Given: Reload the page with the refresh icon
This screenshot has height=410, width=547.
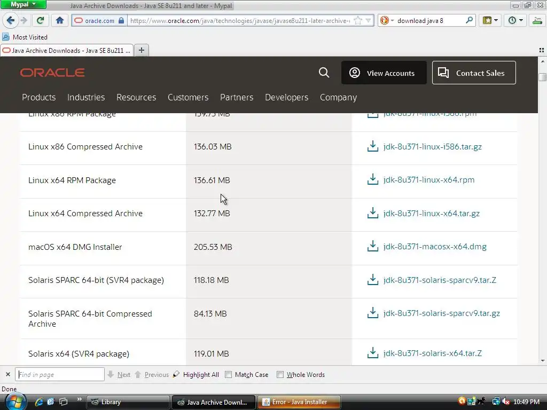Looking at the screenshot, I should [x=40, y=21].
